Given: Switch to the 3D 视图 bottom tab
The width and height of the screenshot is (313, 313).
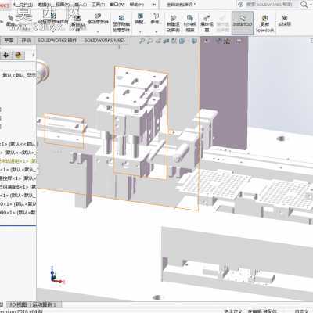Looking at the screenshot, I should coord(18,304).
